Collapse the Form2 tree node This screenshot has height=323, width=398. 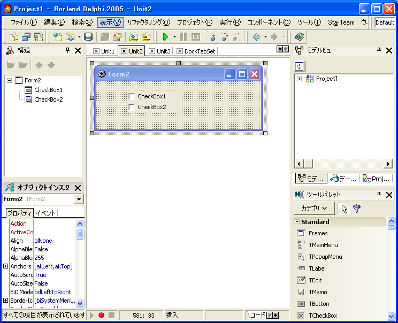(10, 80)
